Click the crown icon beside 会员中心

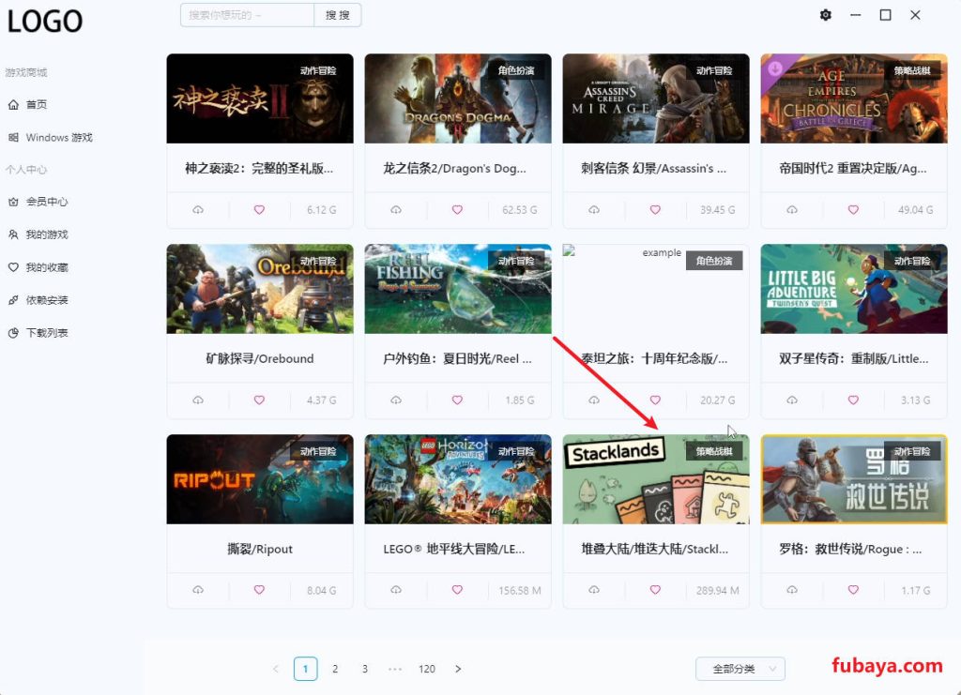click(x=13, y=202)
